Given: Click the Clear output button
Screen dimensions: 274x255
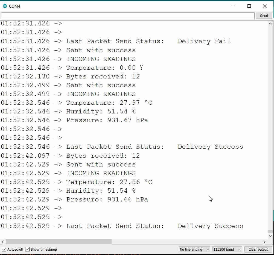Looking at the screenshot, I should tap(258, 249).
